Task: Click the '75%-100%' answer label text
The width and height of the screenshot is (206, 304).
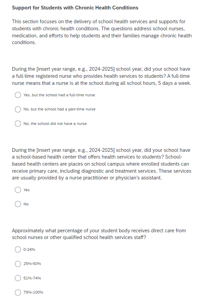Action: (x=33, y=292)
